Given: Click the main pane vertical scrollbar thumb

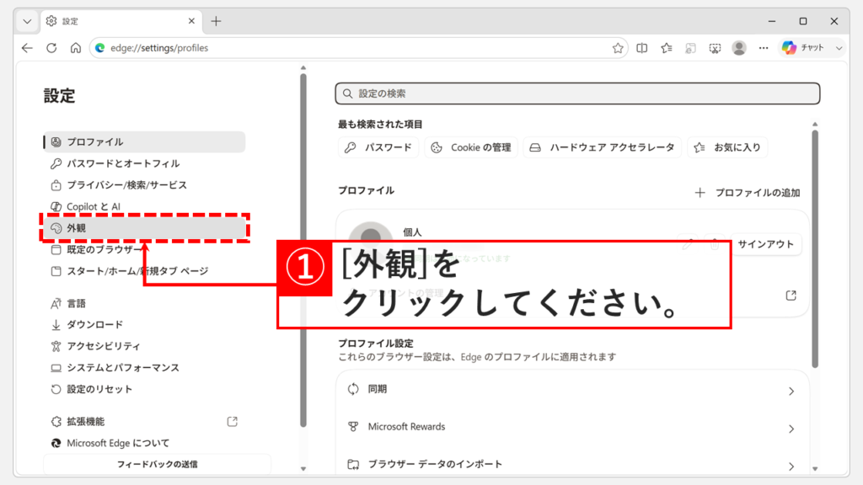Looking at the screenshot, I should pyautogui.click(x=815, y=248).
